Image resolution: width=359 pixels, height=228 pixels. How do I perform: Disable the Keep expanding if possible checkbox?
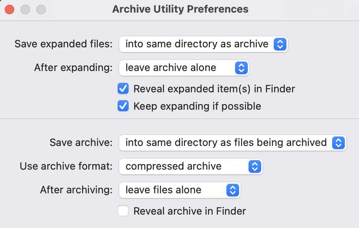[123, 106]
